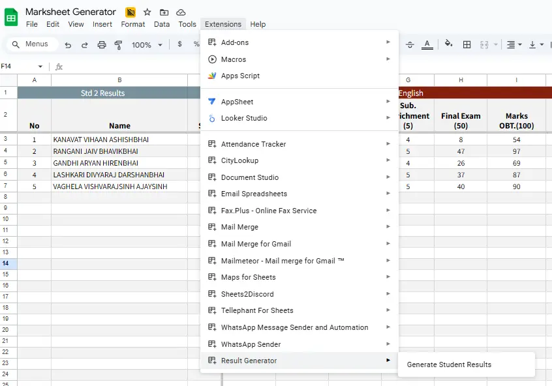This screenshot has height=386, width=552.
Task: Open the fill color picker
Action: [x=448, y=45]
